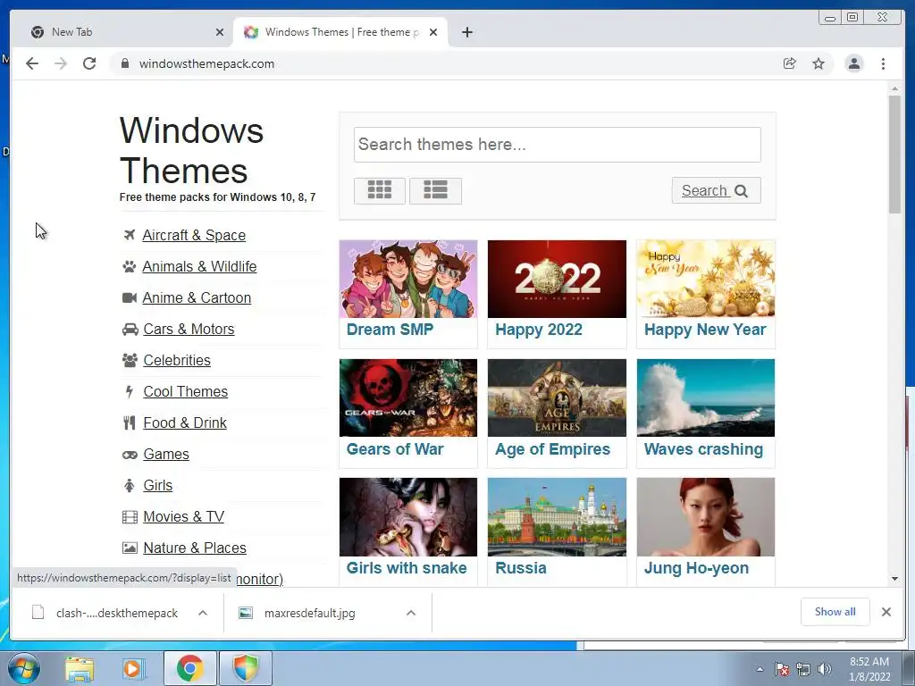Click the fork and knife icon beside Food & Drink

click(130, 422)
